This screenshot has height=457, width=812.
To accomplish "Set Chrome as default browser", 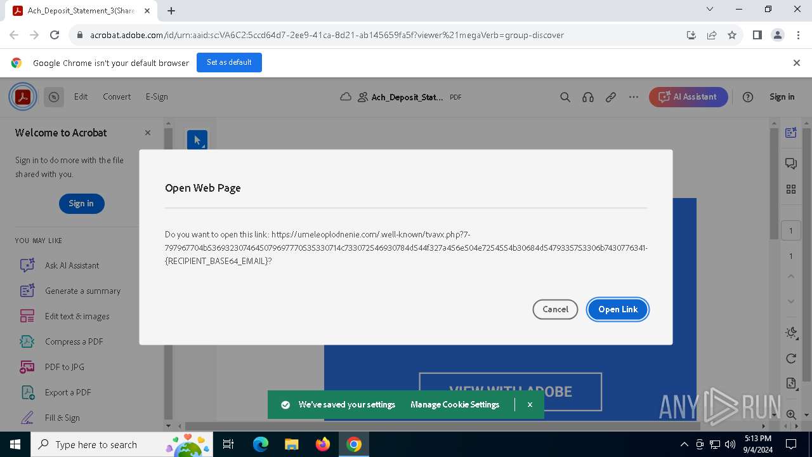I will 229,62.
